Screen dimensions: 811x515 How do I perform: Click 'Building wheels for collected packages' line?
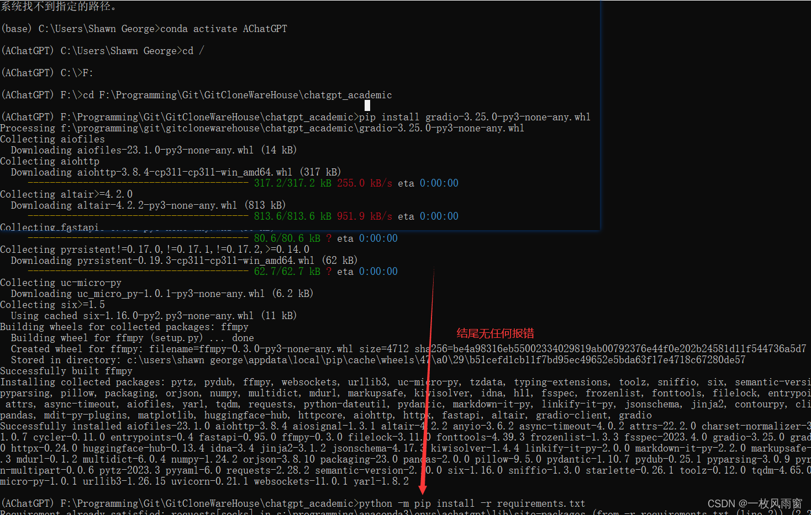pyautogui.click(x=124, y=327)
